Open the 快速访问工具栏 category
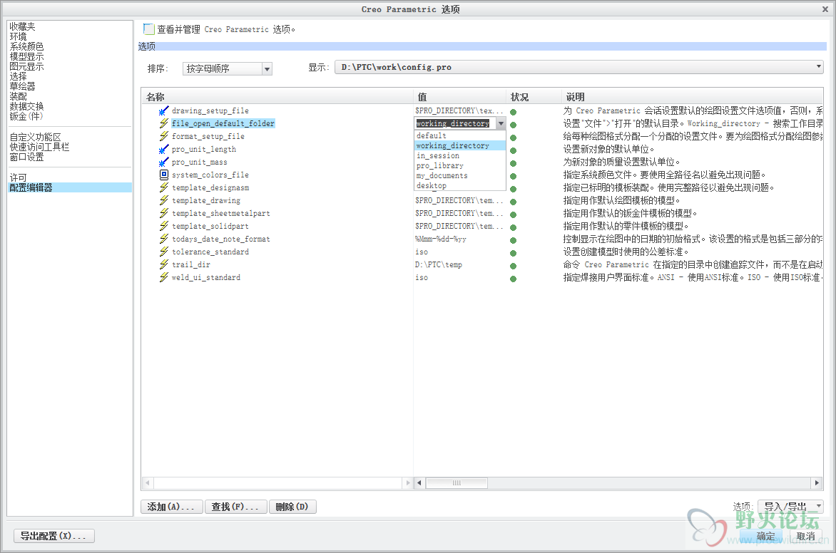This screenshot has height=553, width=836. 39,147
